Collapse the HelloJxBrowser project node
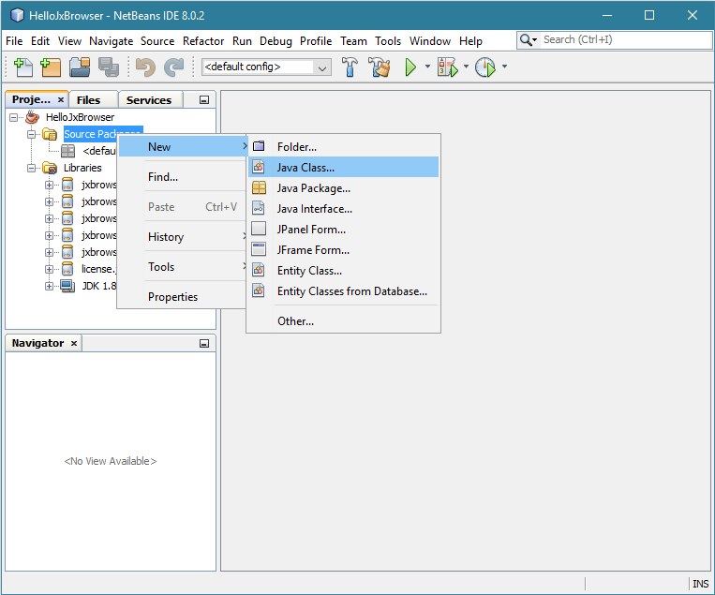 14,118
